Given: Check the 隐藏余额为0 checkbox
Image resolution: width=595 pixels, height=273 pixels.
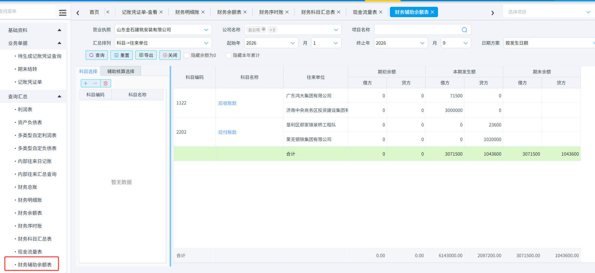Looking at the screenshot, I should click(186, 56).
